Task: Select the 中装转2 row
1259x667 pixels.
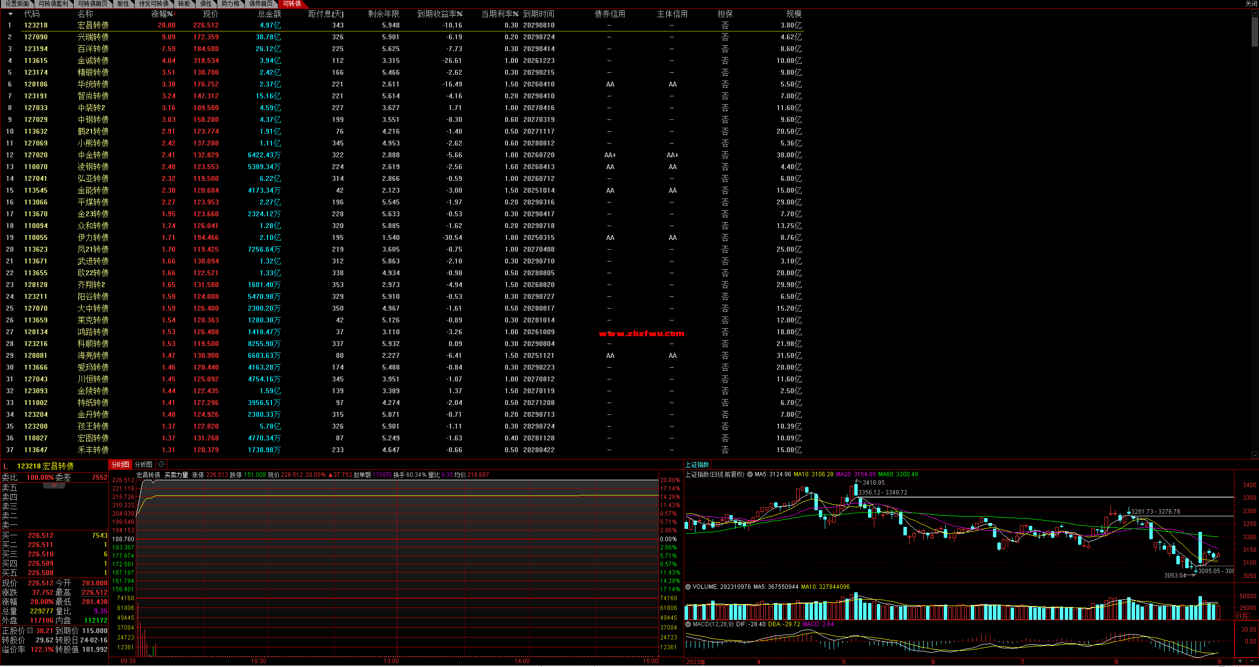Action: tap(403, 108)
